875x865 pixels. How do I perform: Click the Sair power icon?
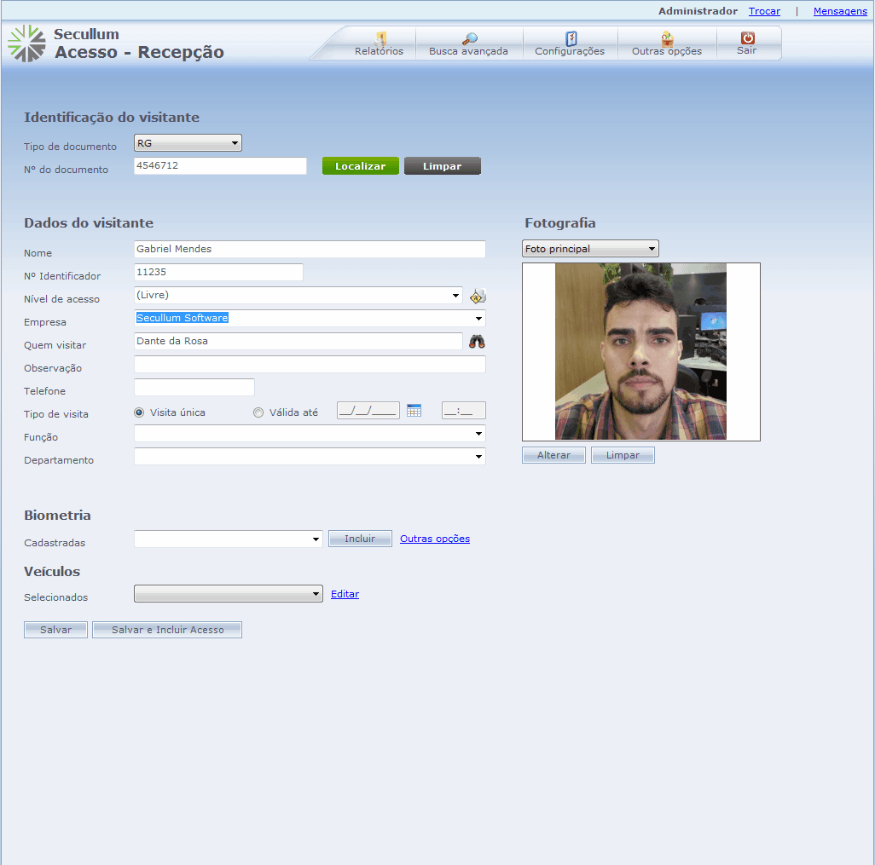(x=747, y=38)
